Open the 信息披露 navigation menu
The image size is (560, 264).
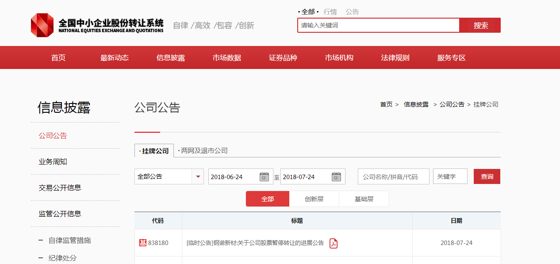click(x=170, y=57)
